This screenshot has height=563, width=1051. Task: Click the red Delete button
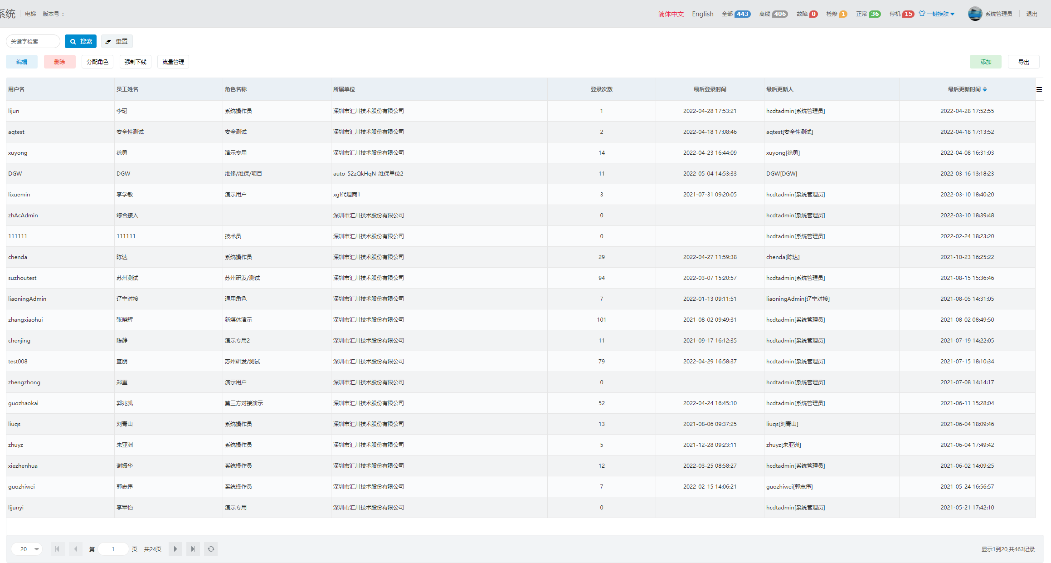59,62
